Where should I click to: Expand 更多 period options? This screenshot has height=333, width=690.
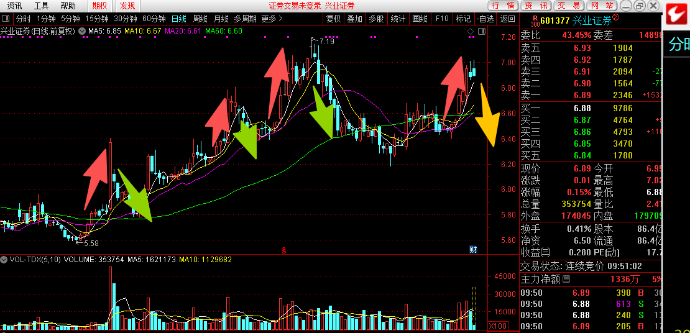[x=272, y=19]
